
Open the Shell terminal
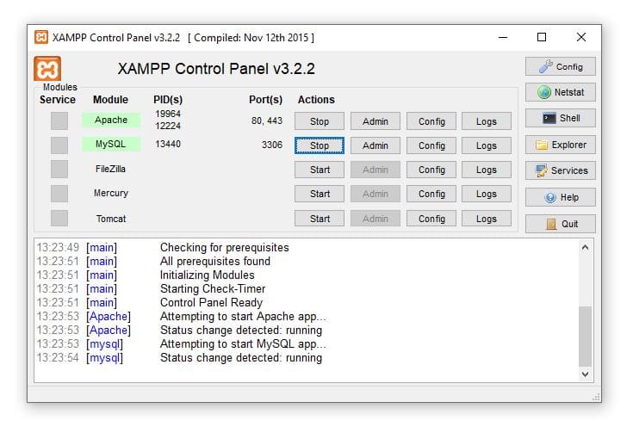560,118
